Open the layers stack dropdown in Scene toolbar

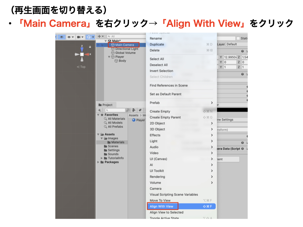pos(70,37)
